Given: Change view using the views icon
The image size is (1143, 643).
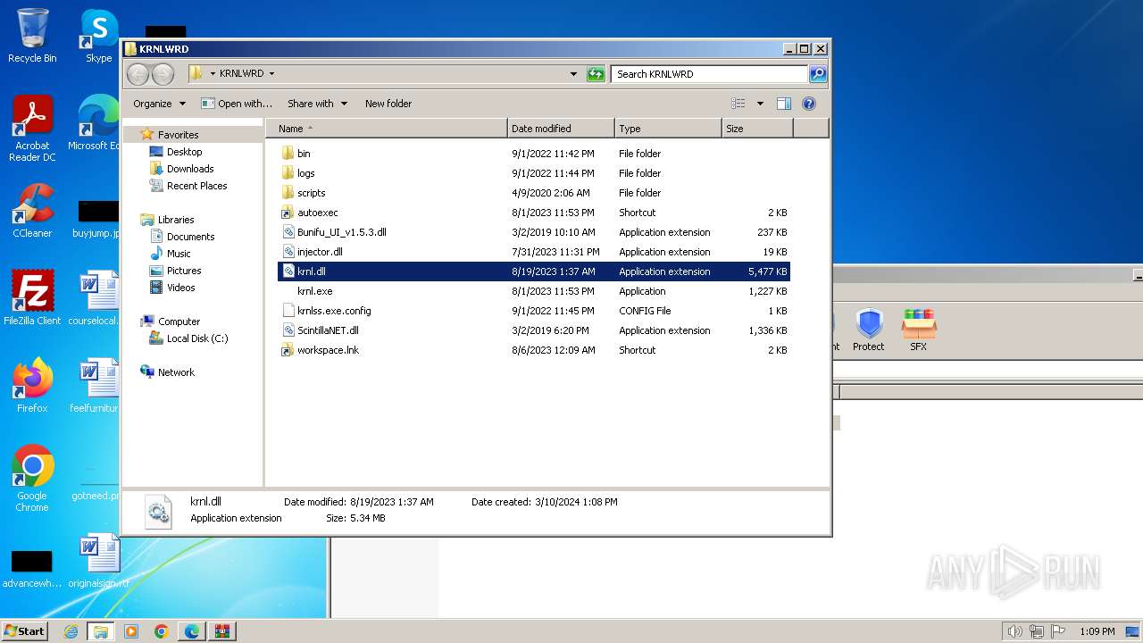Looking at the screenshot, I should pos(738,104).
